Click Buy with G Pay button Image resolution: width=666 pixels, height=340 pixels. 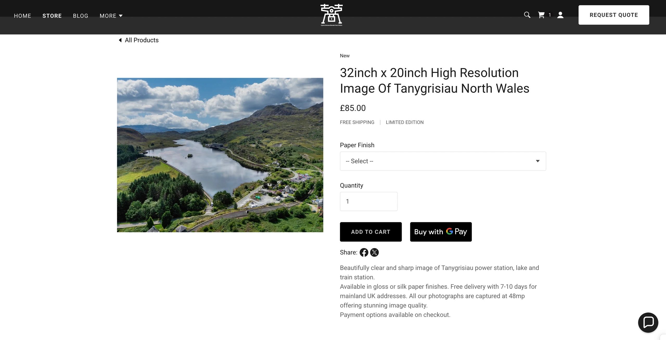441,232
